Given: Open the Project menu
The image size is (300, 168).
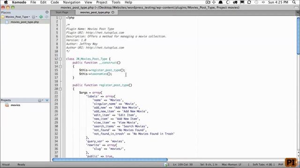Looking at the screenshot, I should point(102,2).
